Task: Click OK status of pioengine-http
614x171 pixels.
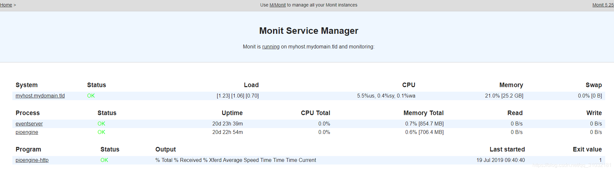Action: (104, 160)
